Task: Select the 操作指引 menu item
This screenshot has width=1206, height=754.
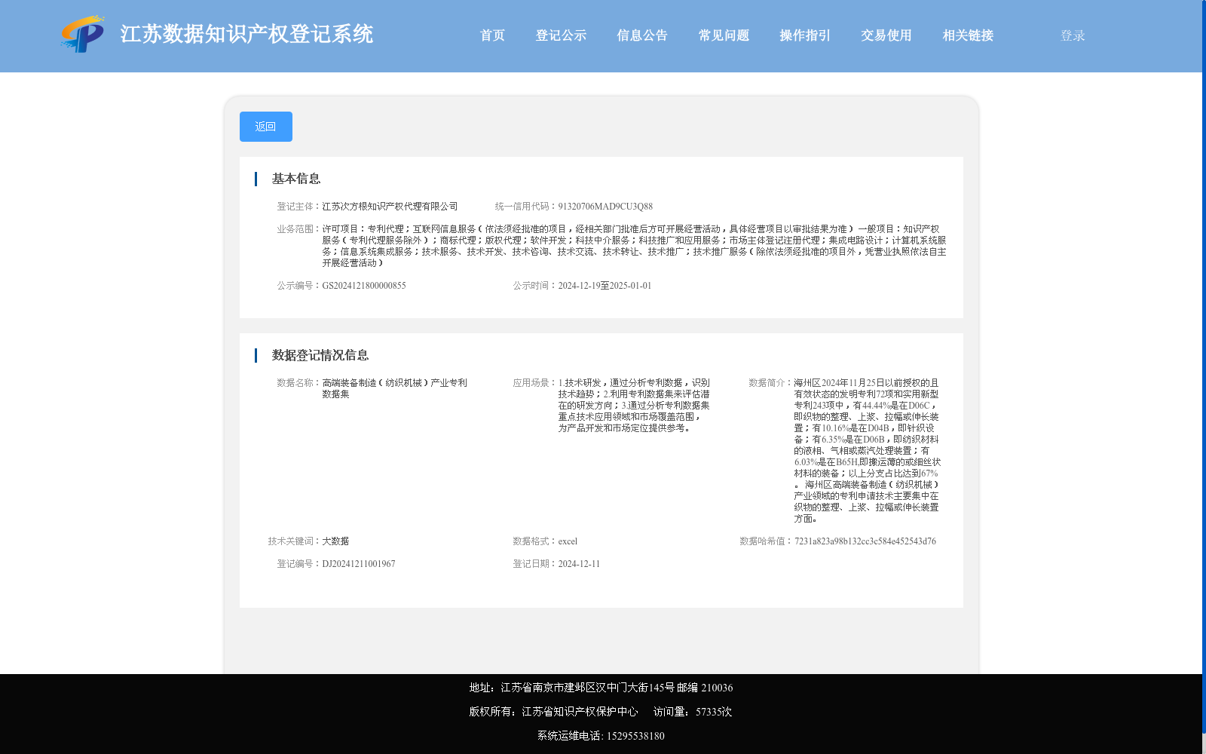Action: 805,35
